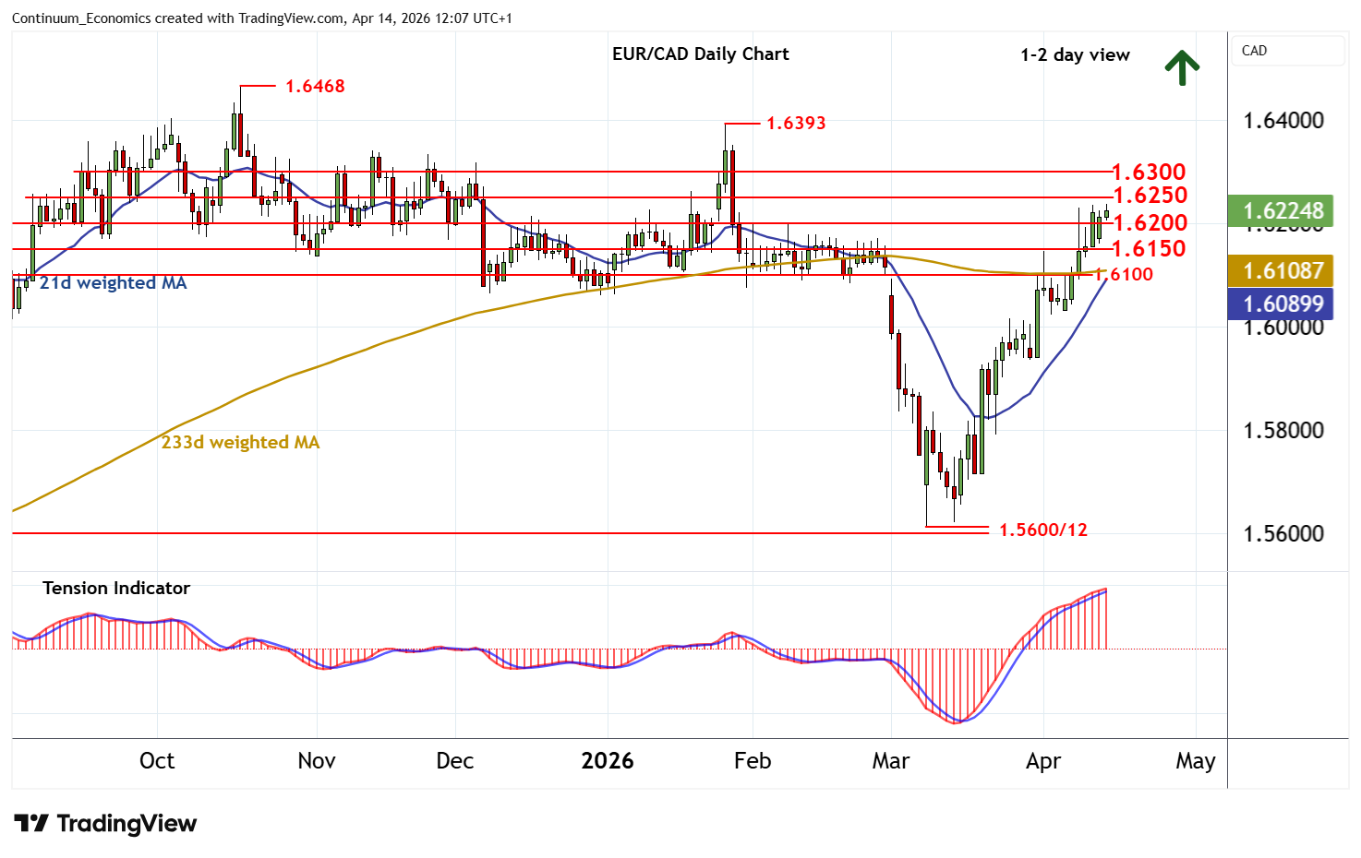Select the 1.6393 peak marker label

796,123
